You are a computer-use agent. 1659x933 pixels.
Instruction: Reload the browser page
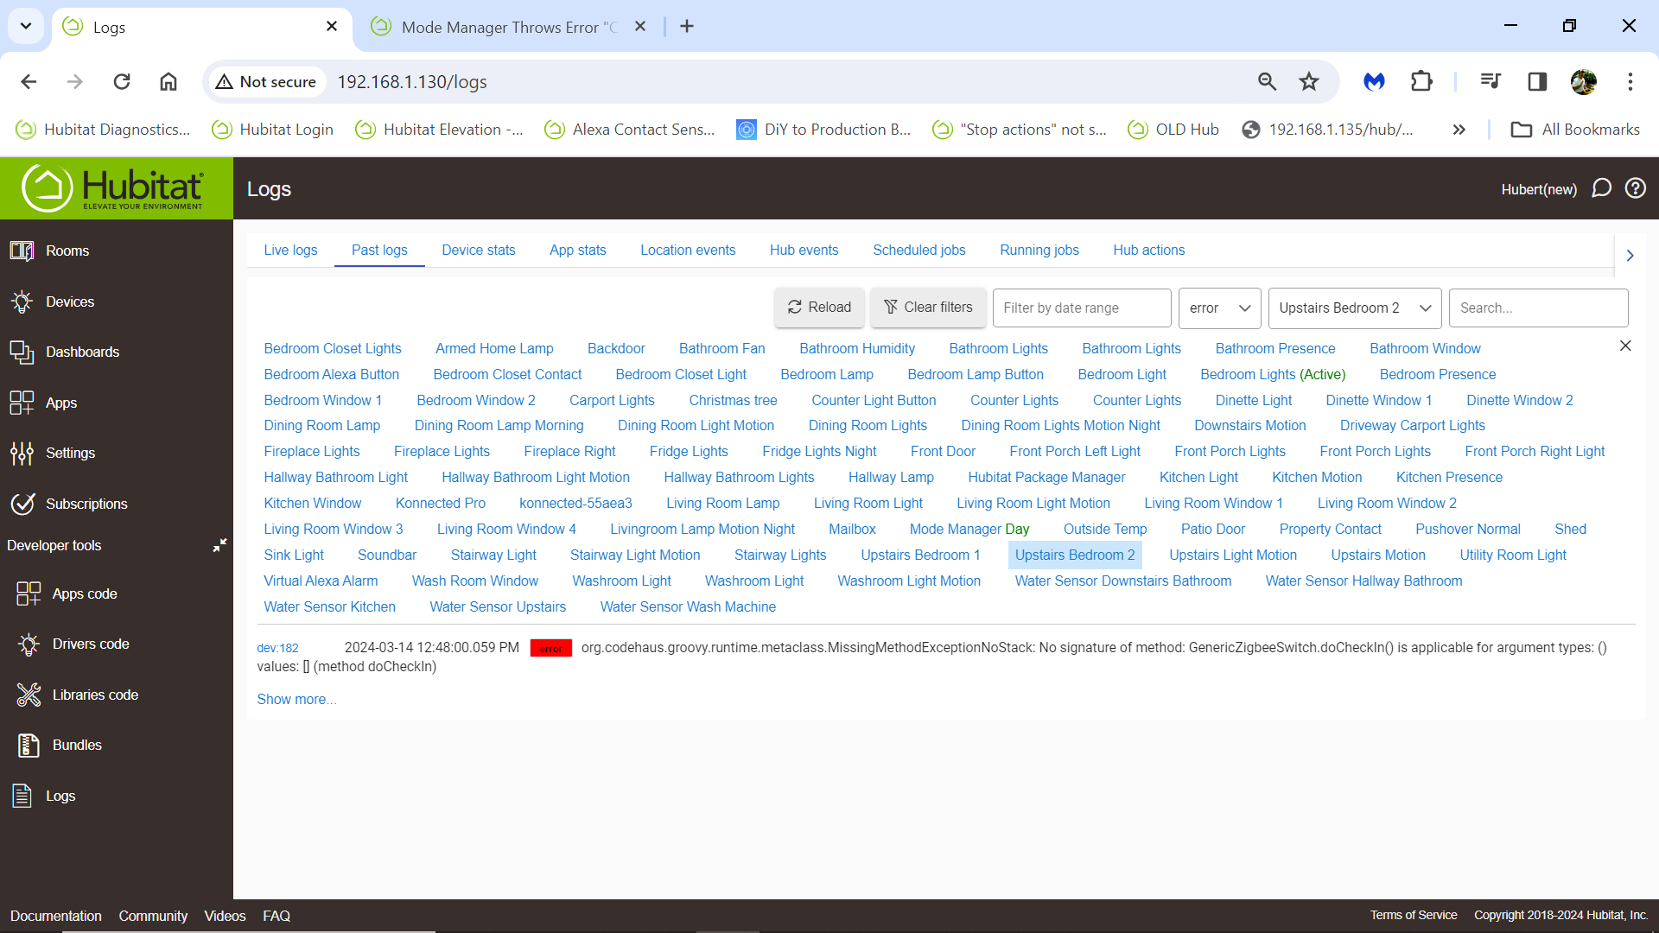coord(122,81)
